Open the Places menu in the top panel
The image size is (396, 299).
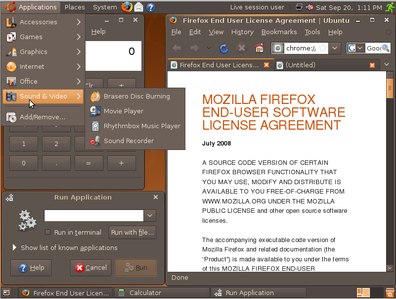point(75,7)
